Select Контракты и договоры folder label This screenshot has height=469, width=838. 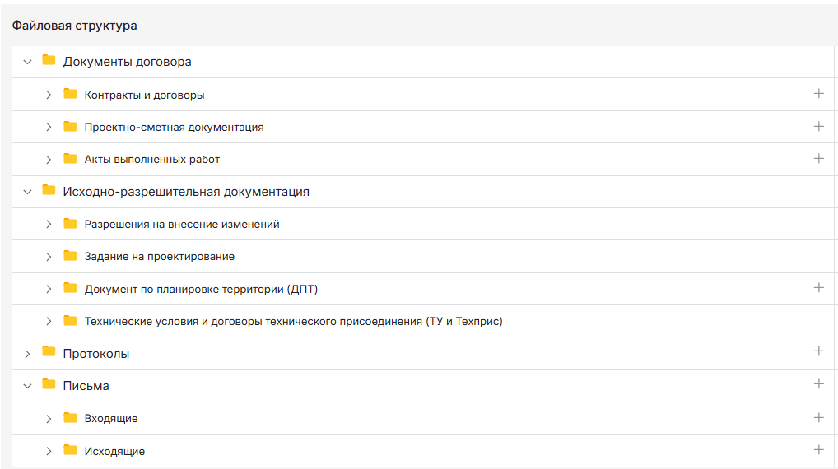coord(144,95)
